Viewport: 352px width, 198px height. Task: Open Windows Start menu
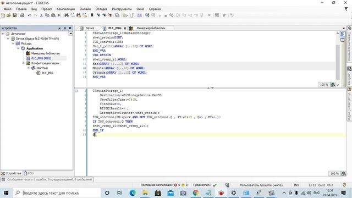(x=6, y=193)
